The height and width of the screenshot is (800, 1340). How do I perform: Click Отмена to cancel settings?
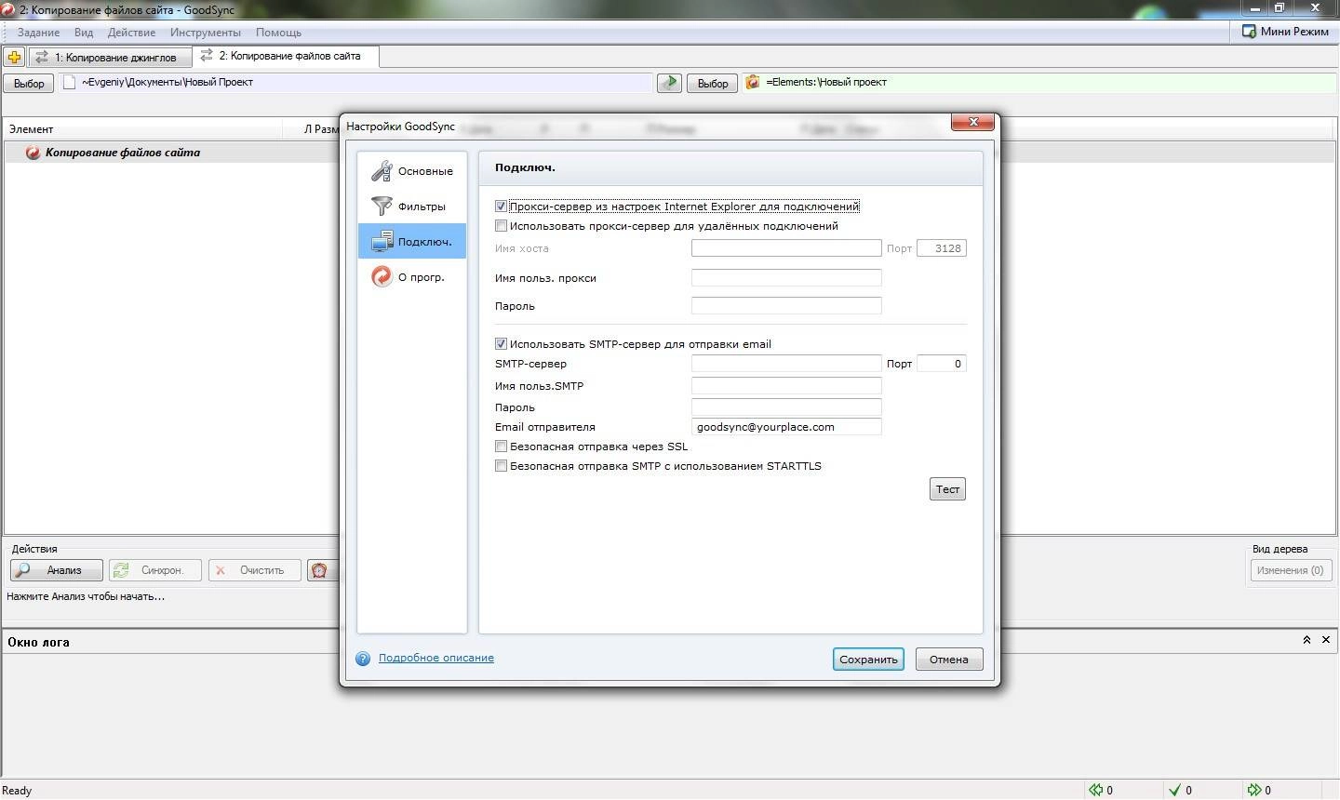pyautogui.click(x=949, y=660)
